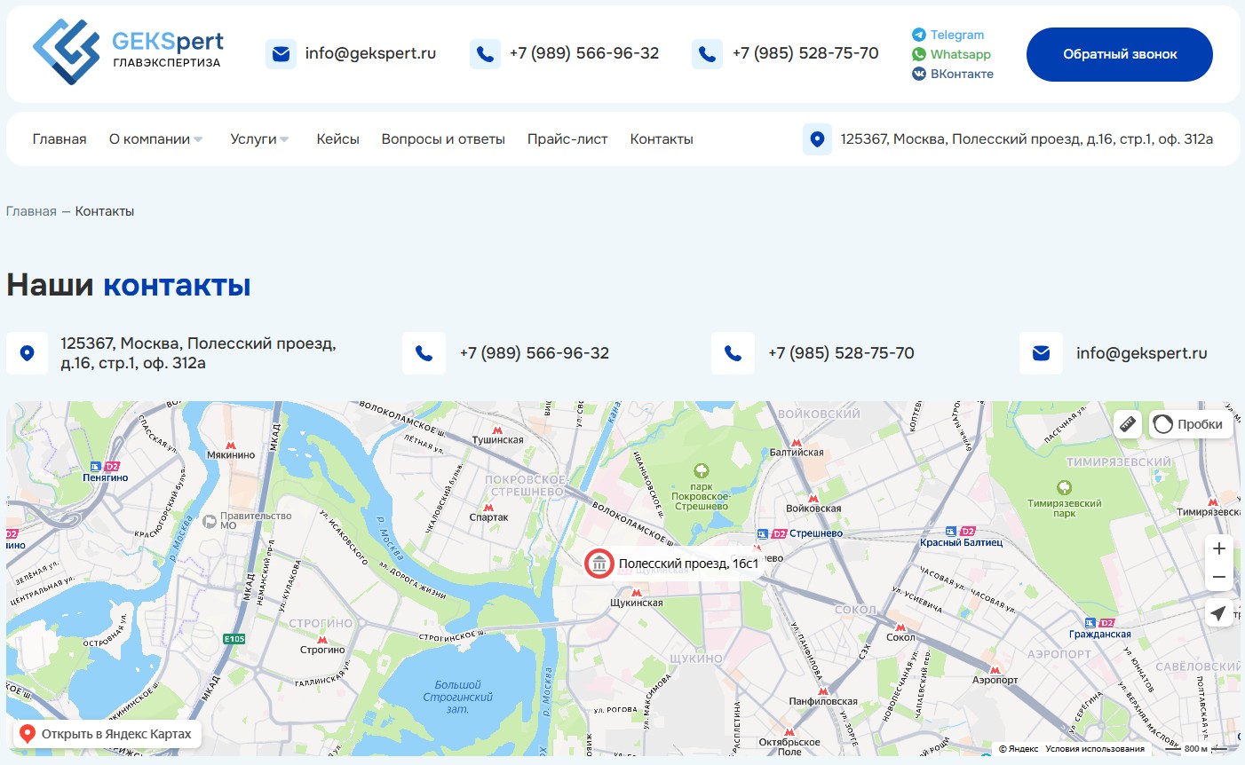The image size is (1245, 765).
Task: Zoom in the map with plus
Action: tap(1219, 548)
